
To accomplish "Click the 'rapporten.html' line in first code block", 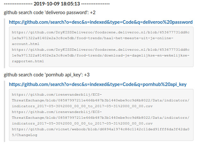I will pyautogui.click(x=28, y=61).
